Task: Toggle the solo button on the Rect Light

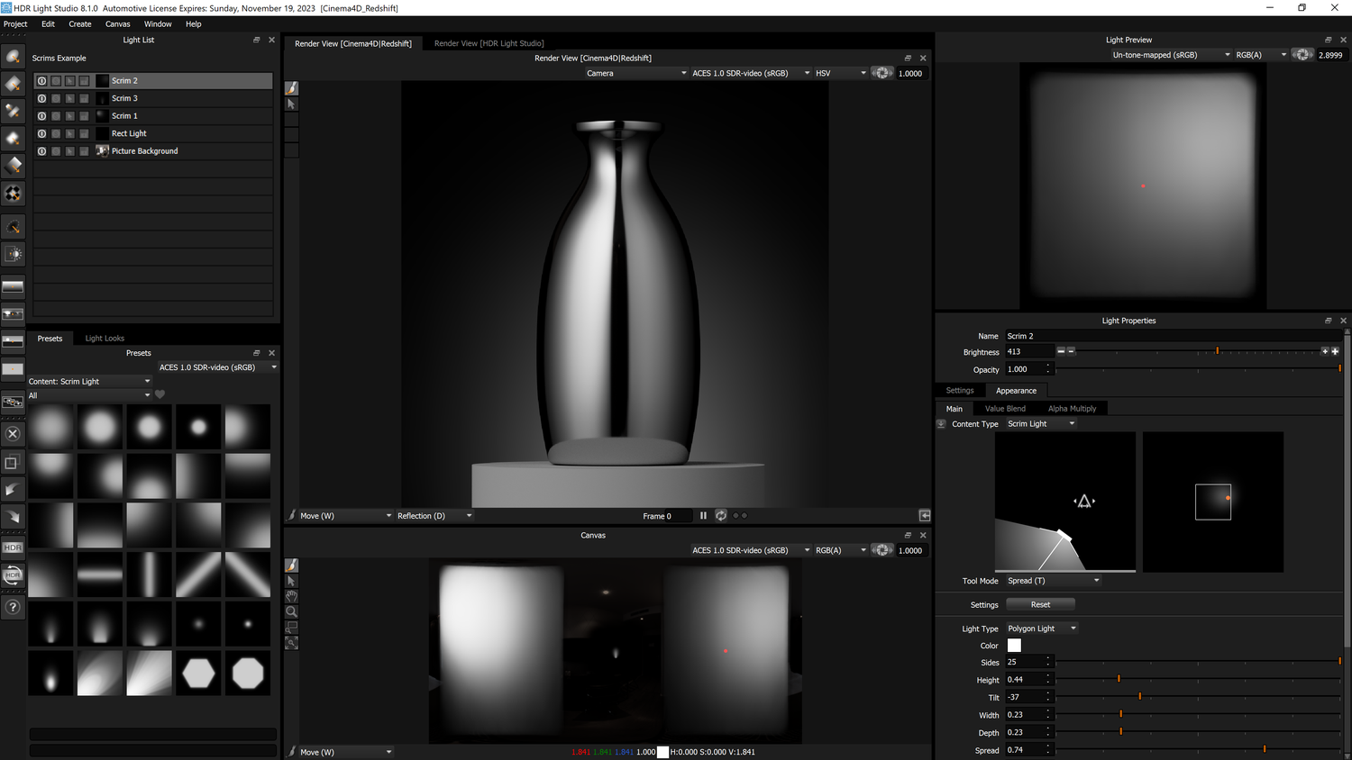Action: 56,133
